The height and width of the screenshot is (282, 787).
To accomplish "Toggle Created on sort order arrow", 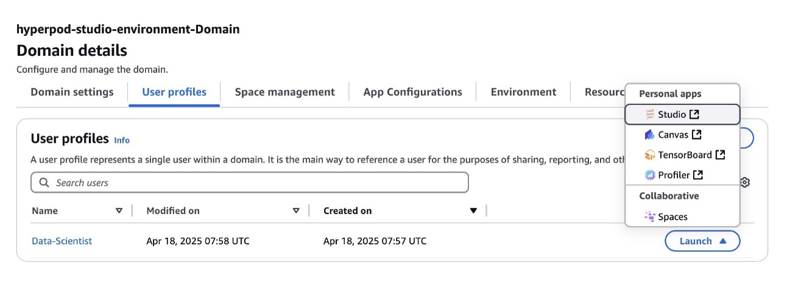I will tap(473, 211).
